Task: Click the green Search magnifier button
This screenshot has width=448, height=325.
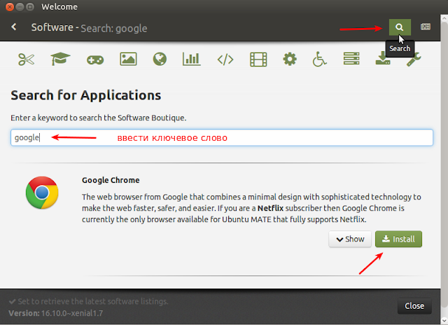Action: 400,27
